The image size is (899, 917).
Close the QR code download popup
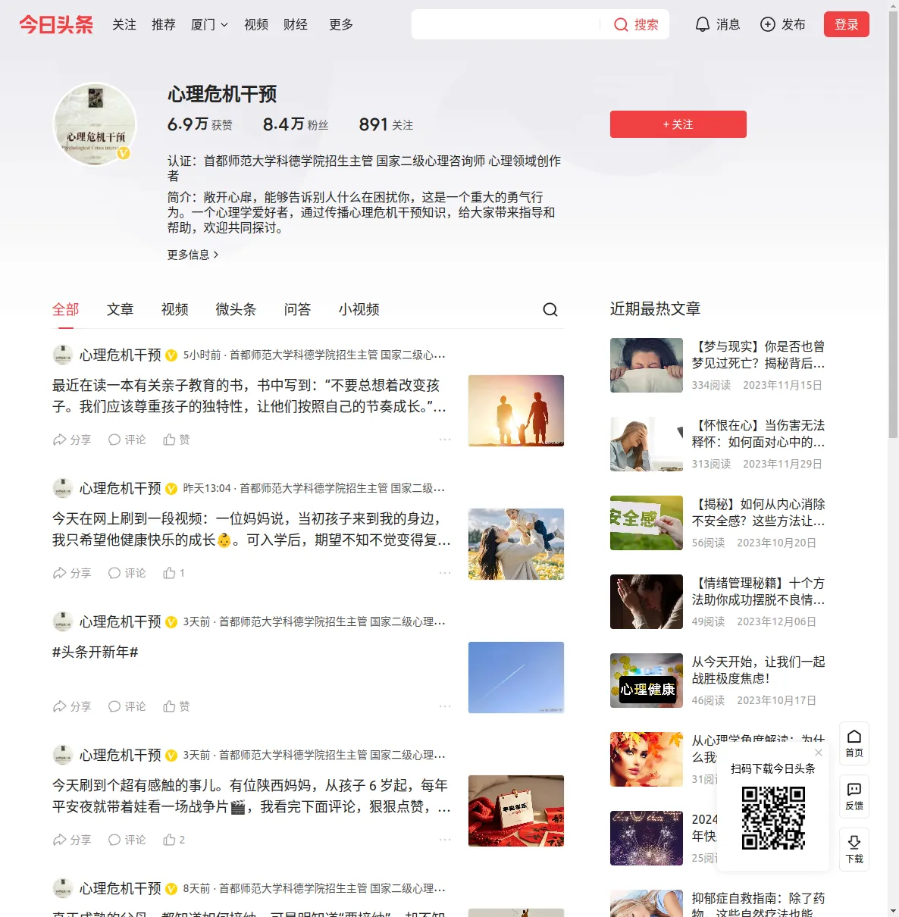pos(819,753)
